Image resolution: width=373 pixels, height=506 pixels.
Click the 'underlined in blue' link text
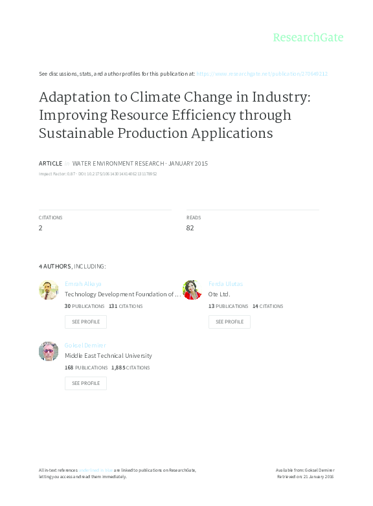(x=96, y=470)
